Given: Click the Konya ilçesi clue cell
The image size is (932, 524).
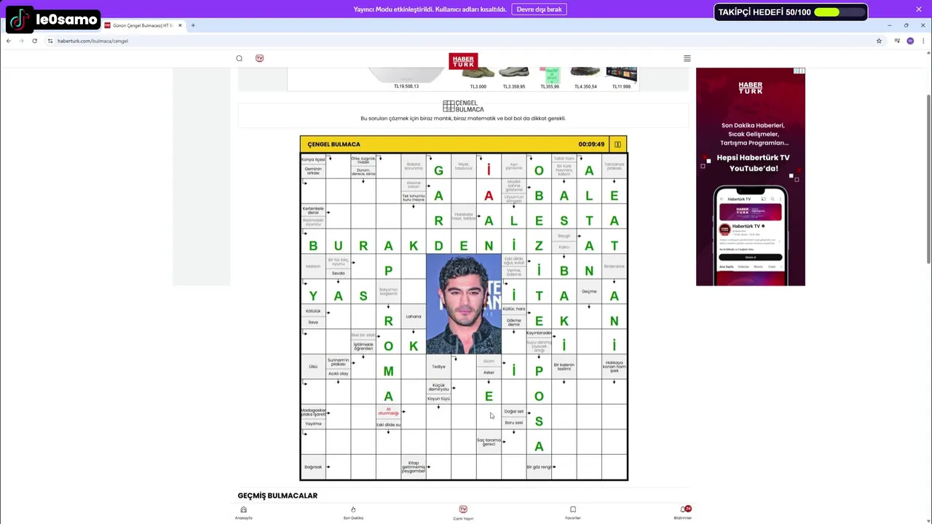Looking at the screenshot, I should pos(313,159).
